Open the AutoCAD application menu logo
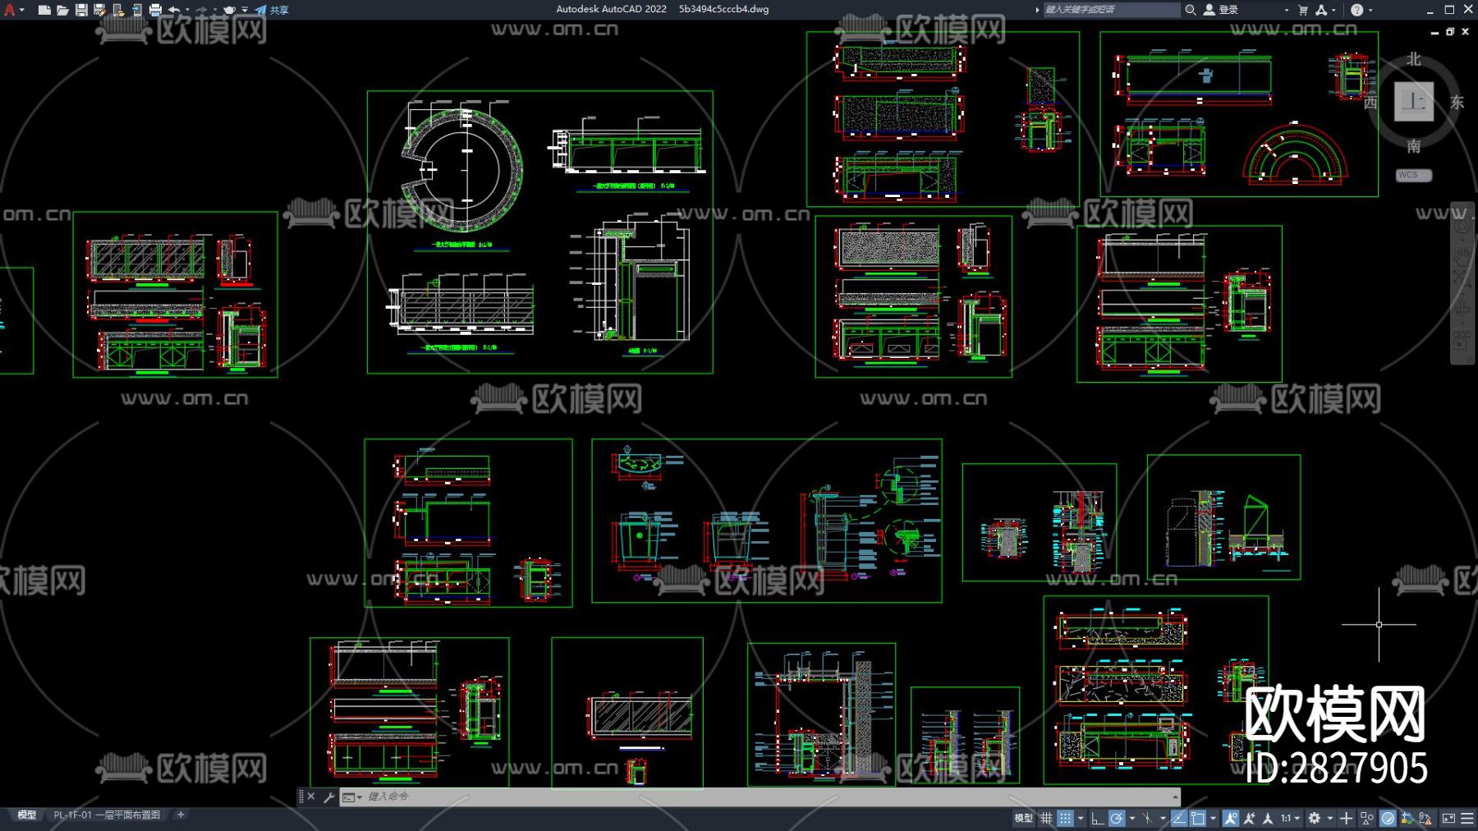The width and height of the screenshot is (1478, 831). click(x=10, y=10)
